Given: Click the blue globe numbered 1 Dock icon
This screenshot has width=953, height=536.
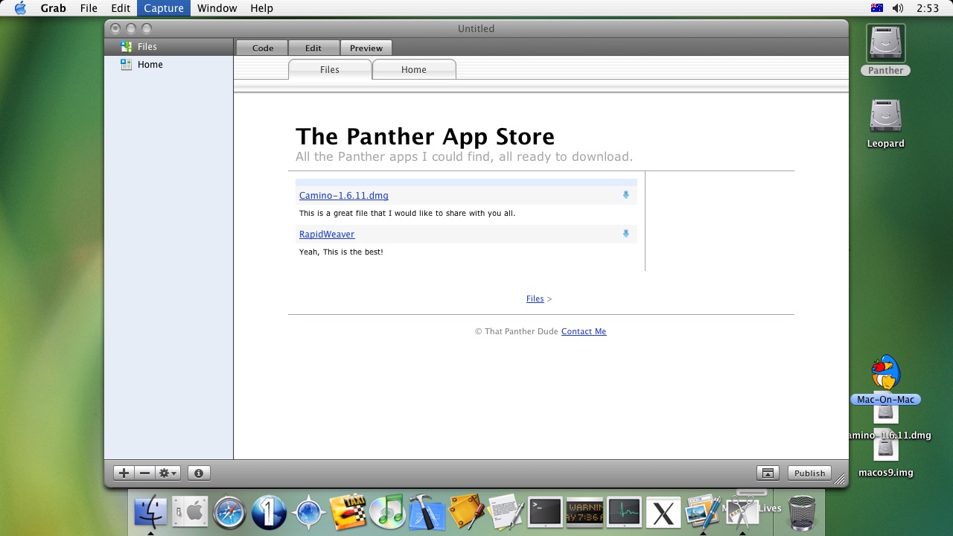Looking at the screenshot, I should pos(270,512).
